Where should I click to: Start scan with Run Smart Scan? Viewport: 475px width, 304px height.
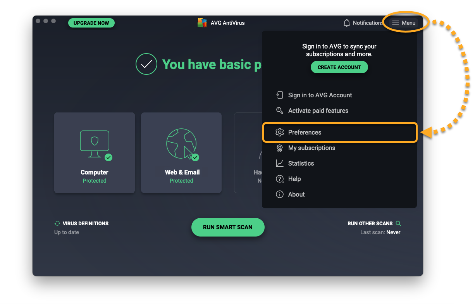click(228, 227)
